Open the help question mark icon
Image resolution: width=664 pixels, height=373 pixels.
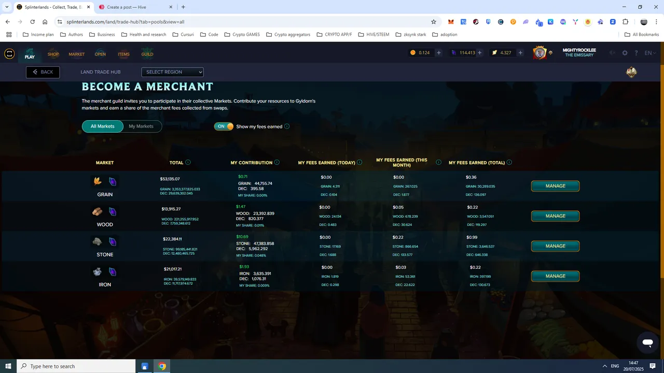[x=636, y=53]
